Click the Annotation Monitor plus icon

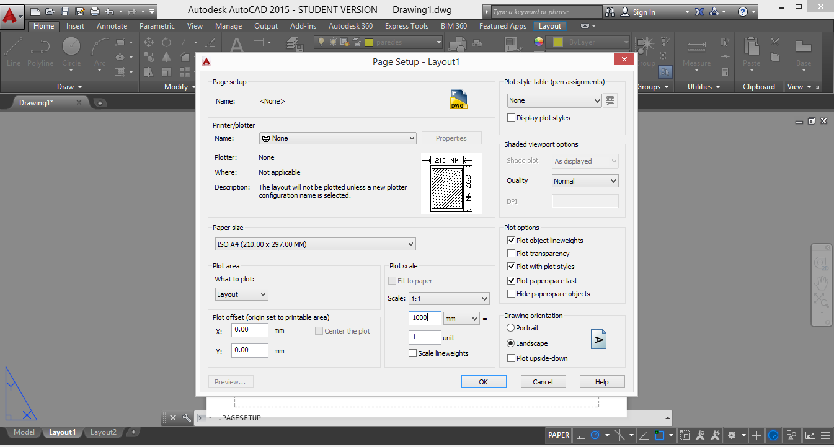pos(756,435)
